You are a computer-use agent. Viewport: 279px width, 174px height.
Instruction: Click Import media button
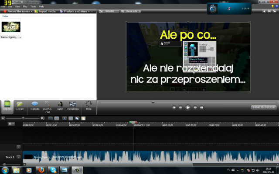point(45,11)
